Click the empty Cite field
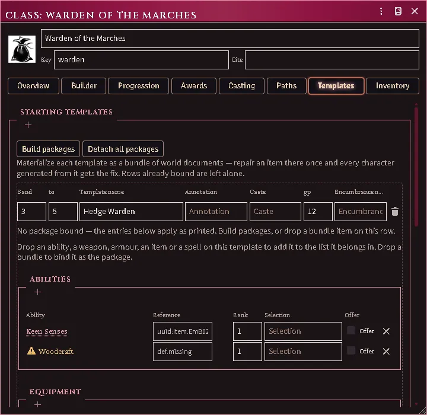Screen dimensions: 427x415 332,60
